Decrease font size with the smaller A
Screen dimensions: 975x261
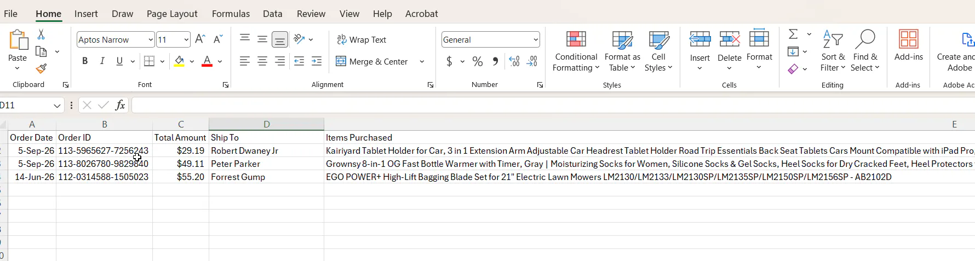tap(217, 39)
